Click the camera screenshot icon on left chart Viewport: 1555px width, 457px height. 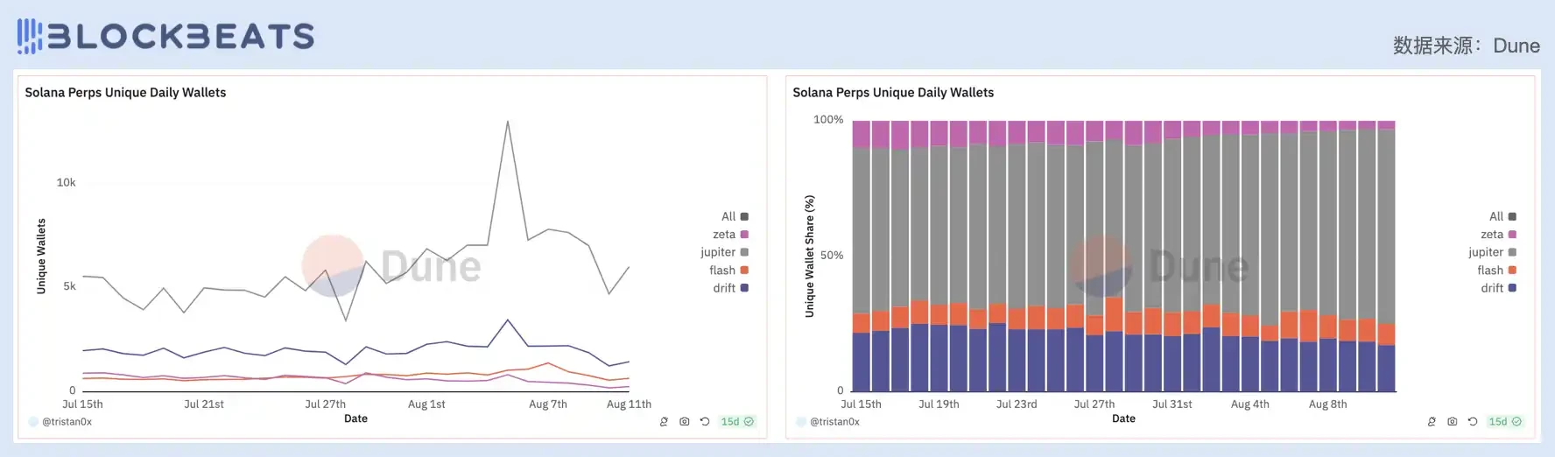(685, 421)
